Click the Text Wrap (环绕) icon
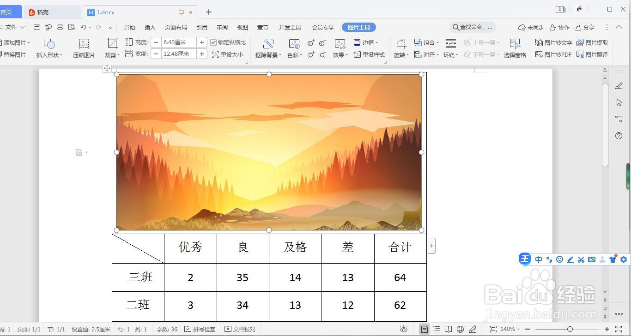 click(x=451, y=44)
